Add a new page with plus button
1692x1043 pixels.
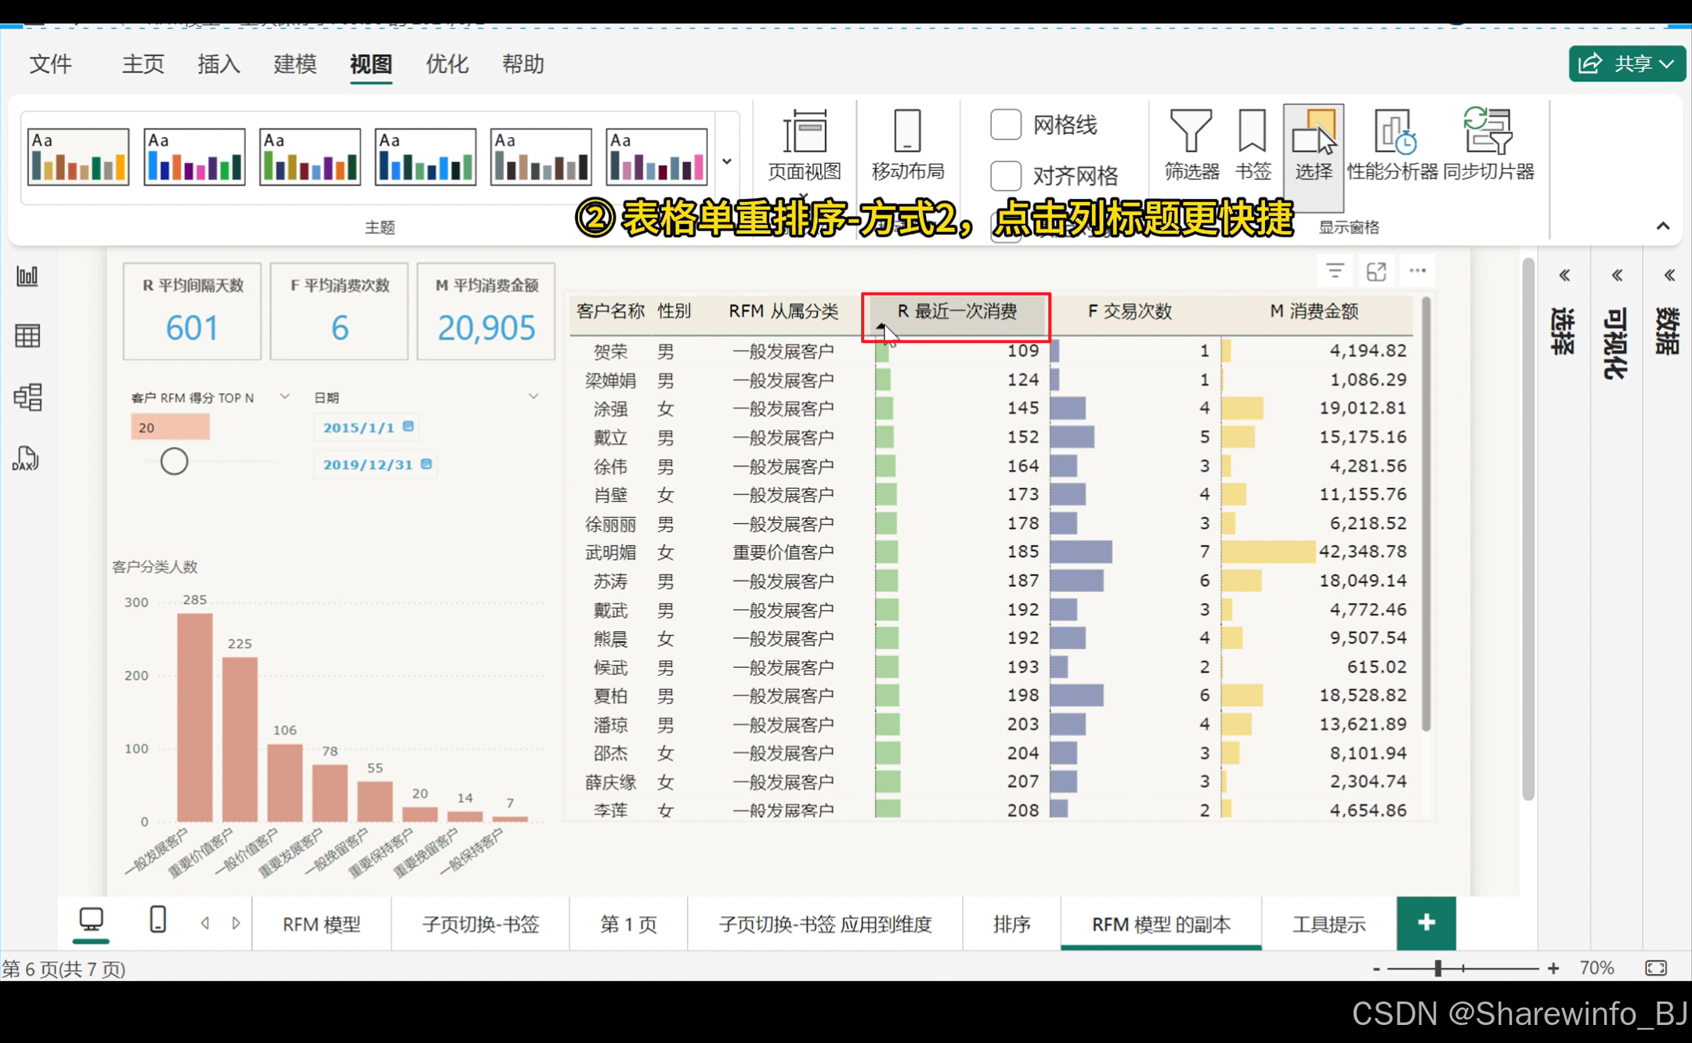pyautogui.click(x=1426, y=922)
